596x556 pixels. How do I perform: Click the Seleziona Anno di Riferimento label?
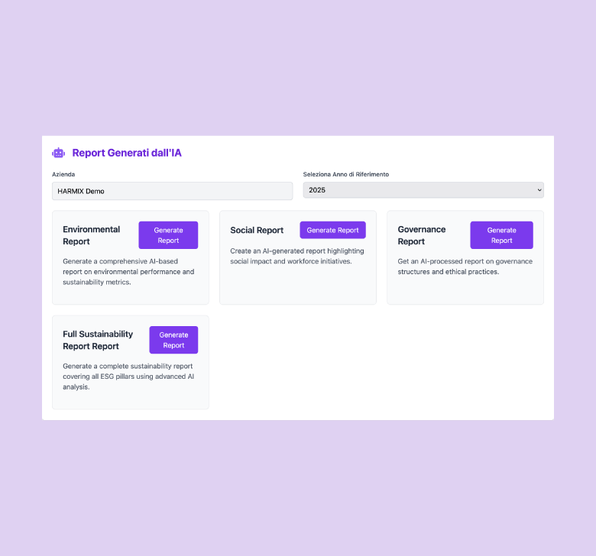click(x=346, y=174)
